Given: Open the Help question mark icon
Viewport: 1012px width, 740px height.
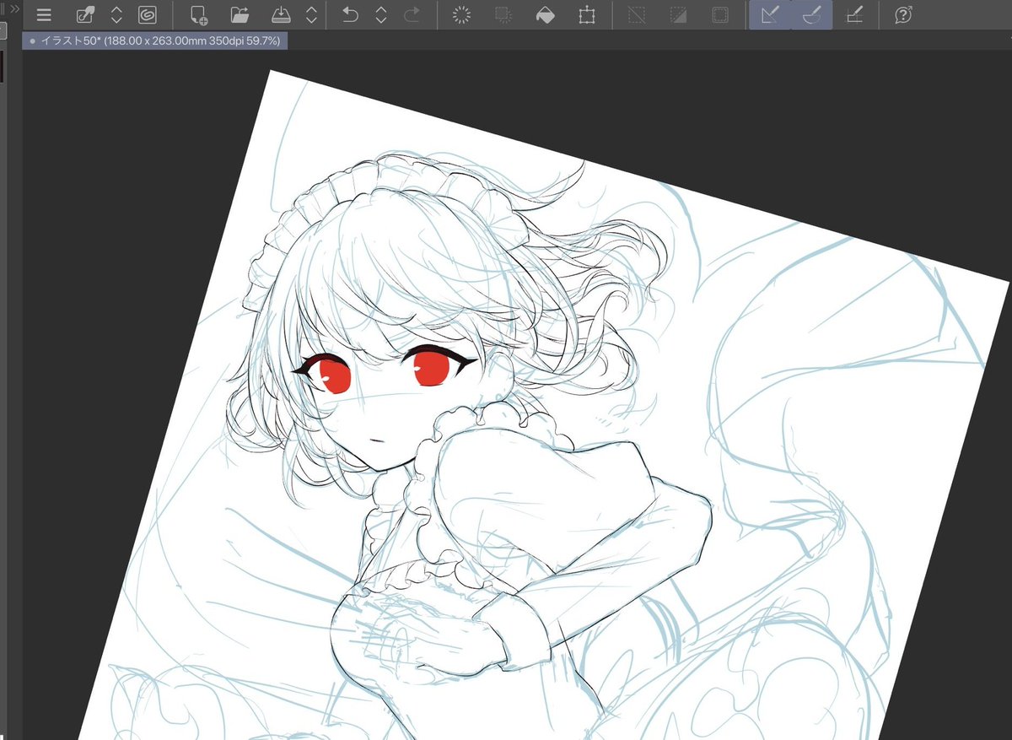Looking at the screenshot, I should [x=903, y=15].
